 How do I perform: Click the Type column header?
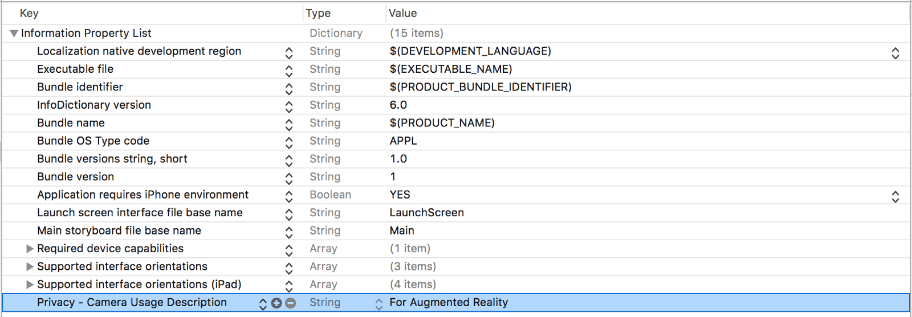coord(318,13)
